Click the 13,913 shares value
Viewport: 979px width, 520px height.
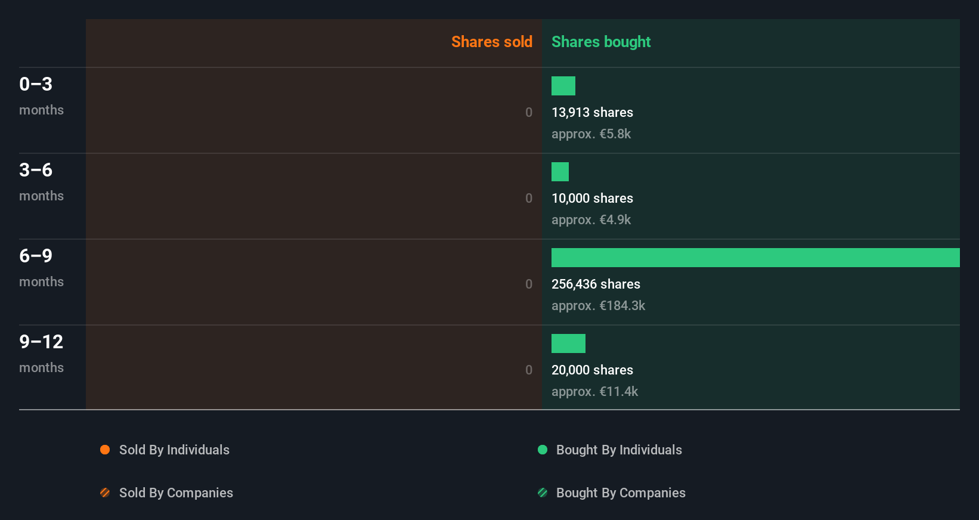pos(592,112)
